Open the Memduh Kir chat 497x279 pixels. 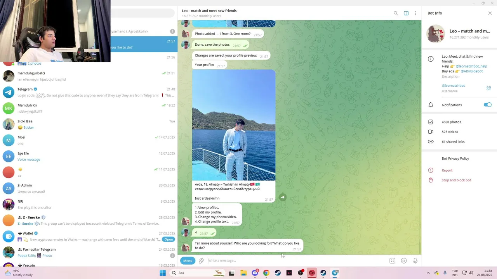[89, 108]
